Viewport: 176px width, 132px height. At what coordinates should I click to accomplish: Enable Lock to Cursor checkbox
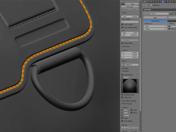(x=122, y=25)
